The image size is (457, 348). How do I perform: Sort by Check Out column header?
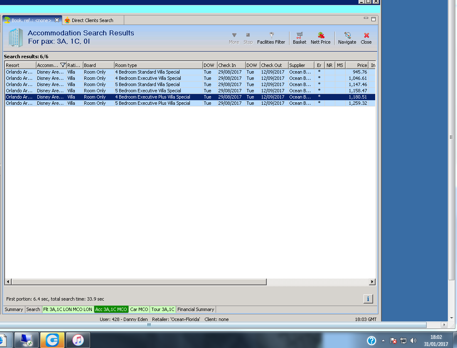click(x=274, y=65)
